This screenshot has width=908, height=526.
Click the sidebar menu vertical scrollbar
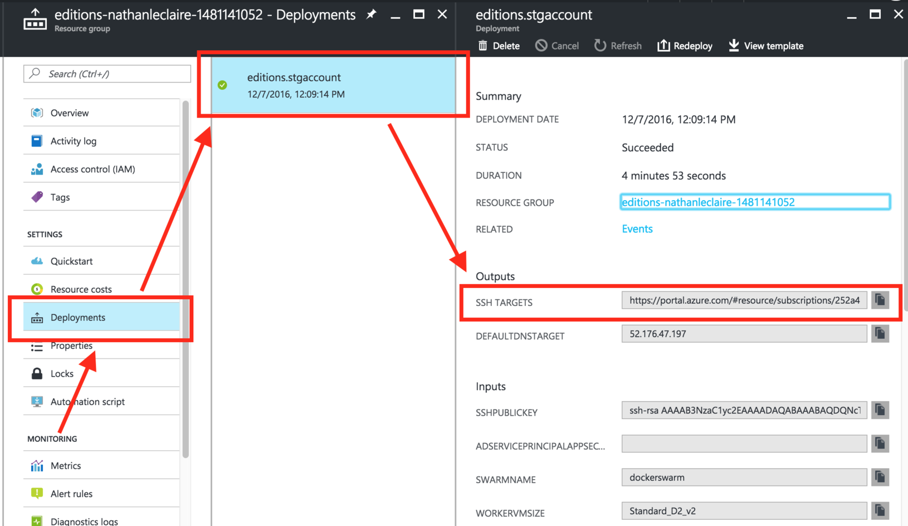click(185, 279)
